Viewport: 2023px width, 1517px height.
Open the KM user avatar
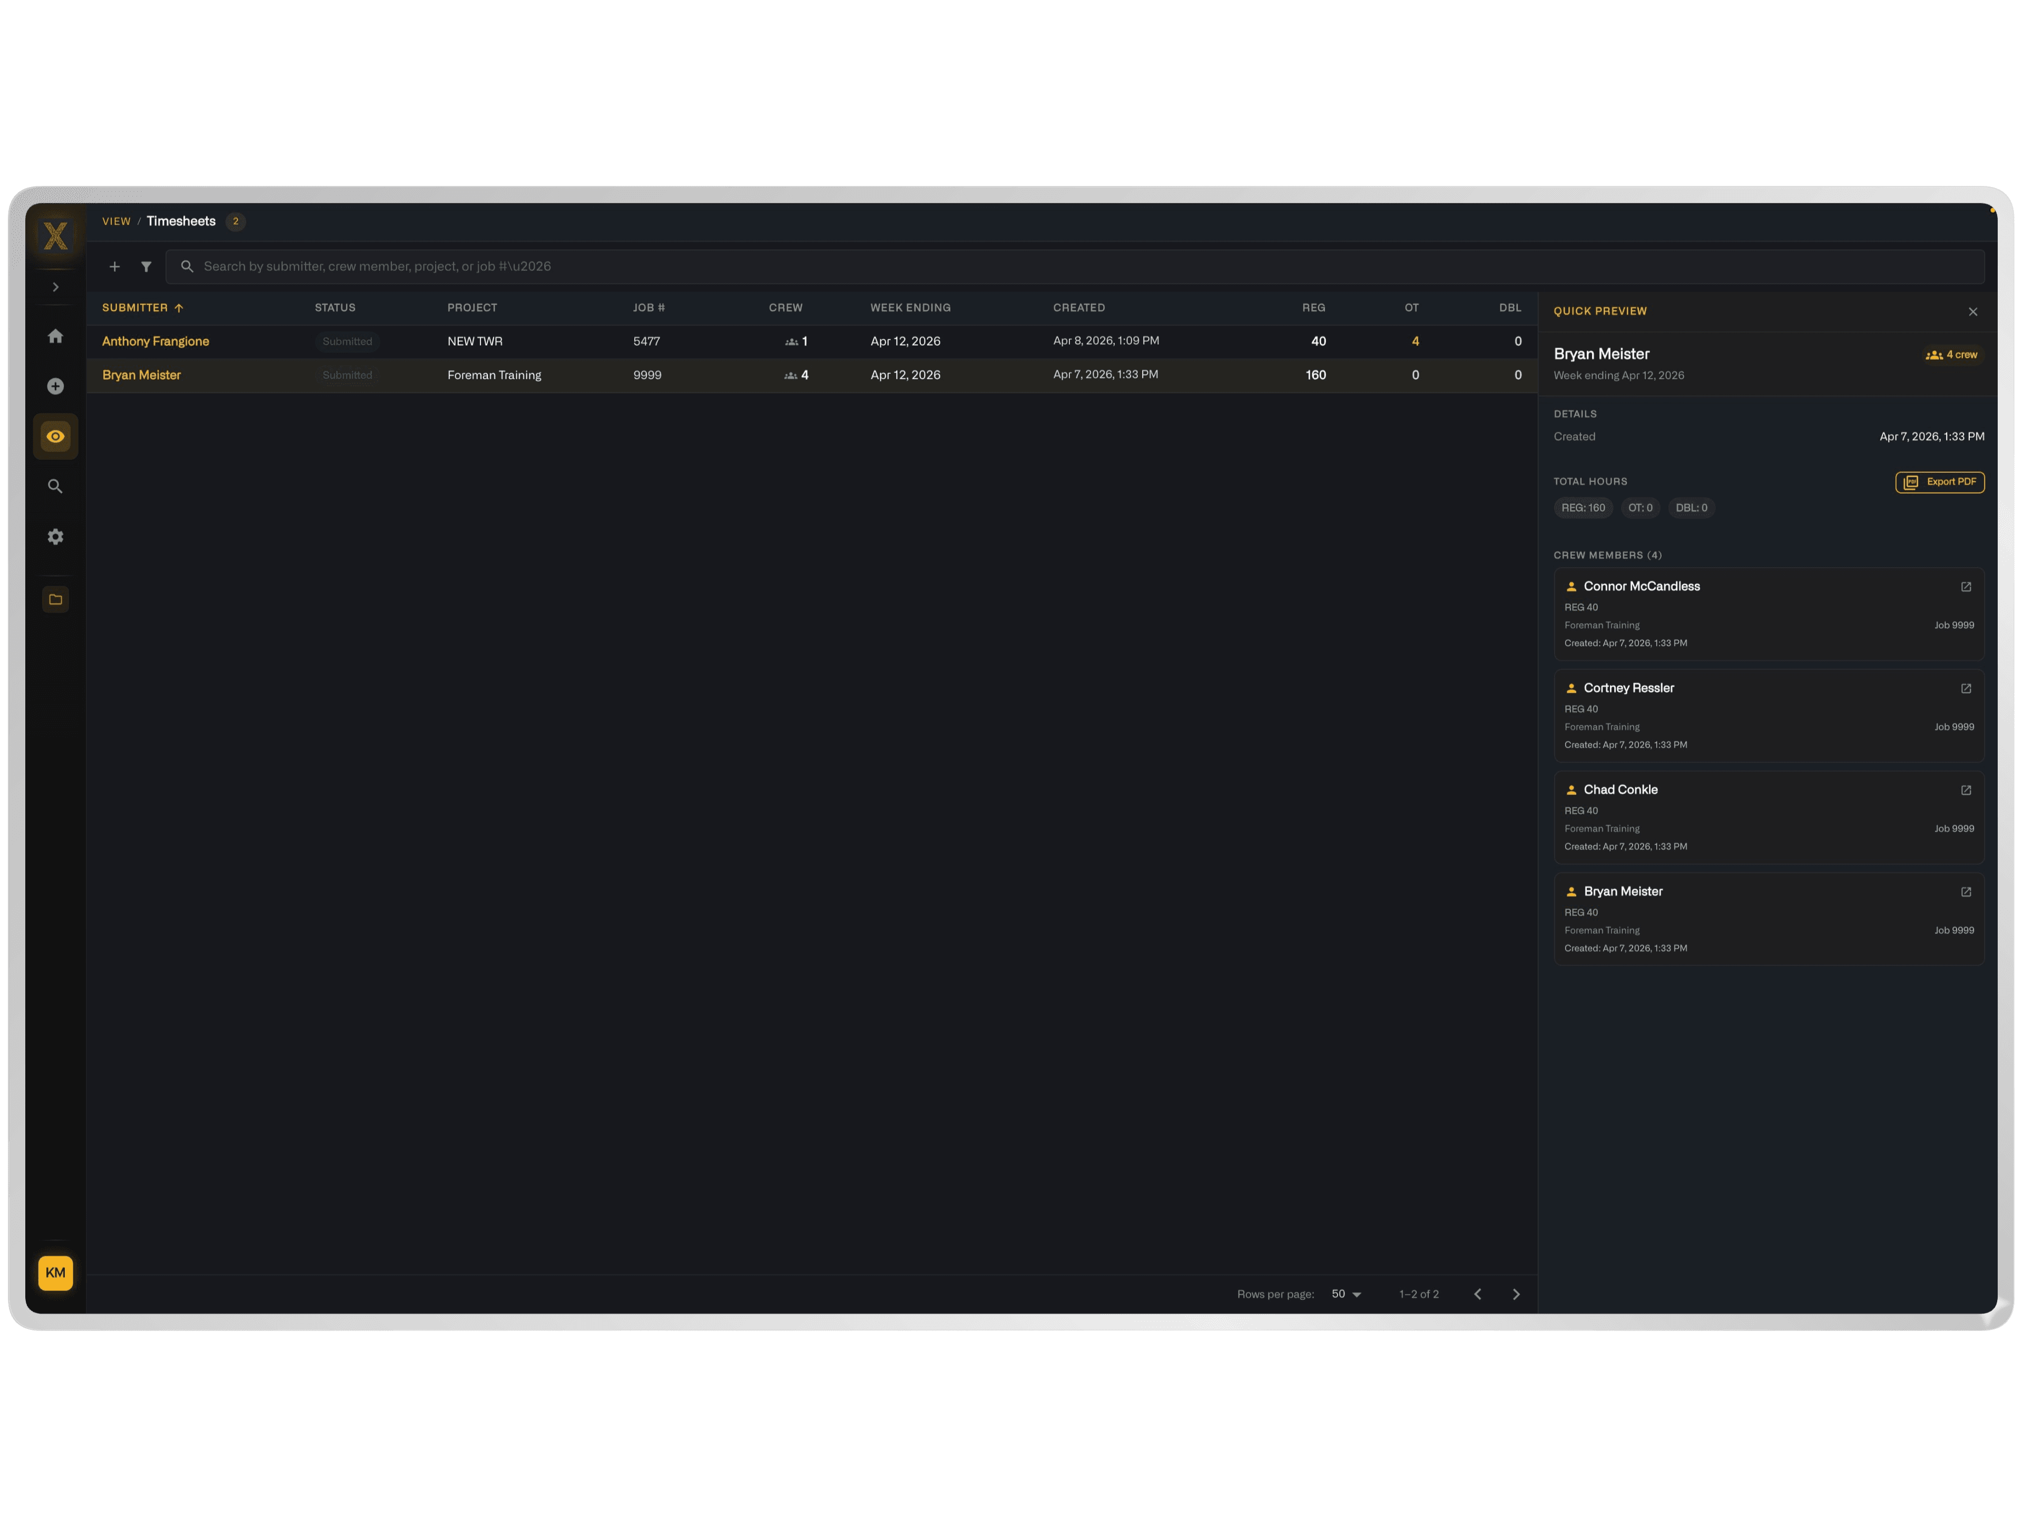[56, 1273]
